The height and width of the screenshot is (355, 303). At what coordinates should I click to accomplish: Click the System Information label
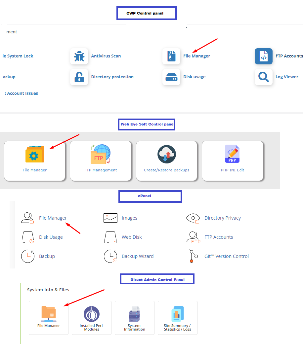click(135, 327)
